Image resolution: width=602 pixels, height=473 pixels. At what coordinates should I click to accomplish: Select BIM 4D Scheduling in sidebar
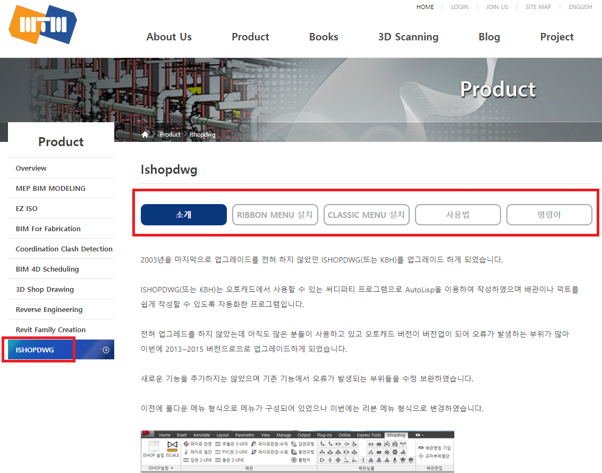pyautogui.click(x=61, y=269)
